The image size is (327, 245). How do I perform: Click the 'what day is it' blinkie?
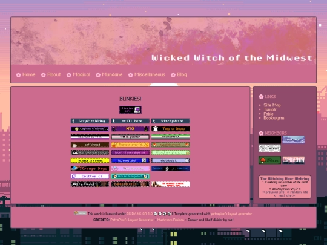(171, 160)
